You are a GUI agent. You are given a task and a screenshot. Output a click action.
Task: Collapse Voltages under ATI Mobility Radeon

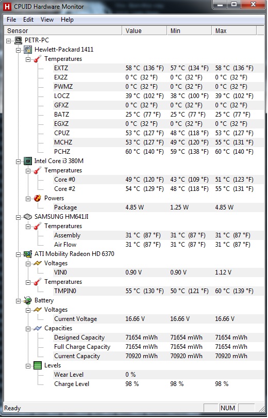click(28, 264)
